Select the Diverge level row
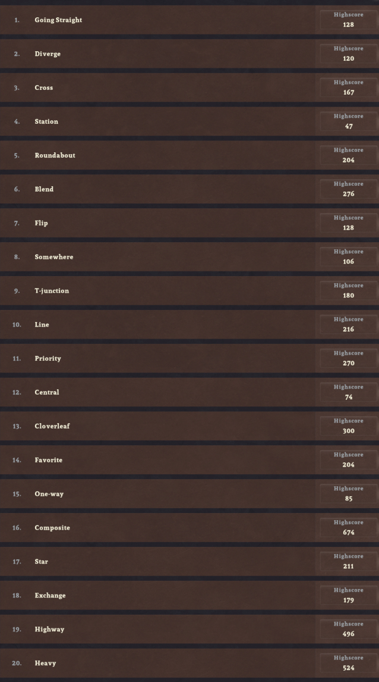379x682 pixels. click(x=190, y=54)
